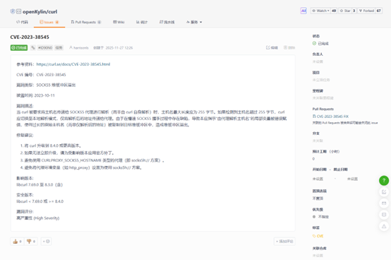Give a thumbs-down reaction
391x260 pixels.
coord(31,242)
